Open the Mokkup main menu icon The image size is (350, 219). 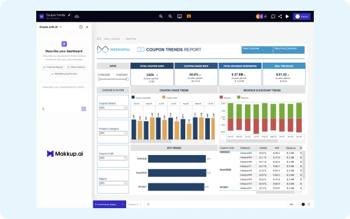[x=41, y=16]
